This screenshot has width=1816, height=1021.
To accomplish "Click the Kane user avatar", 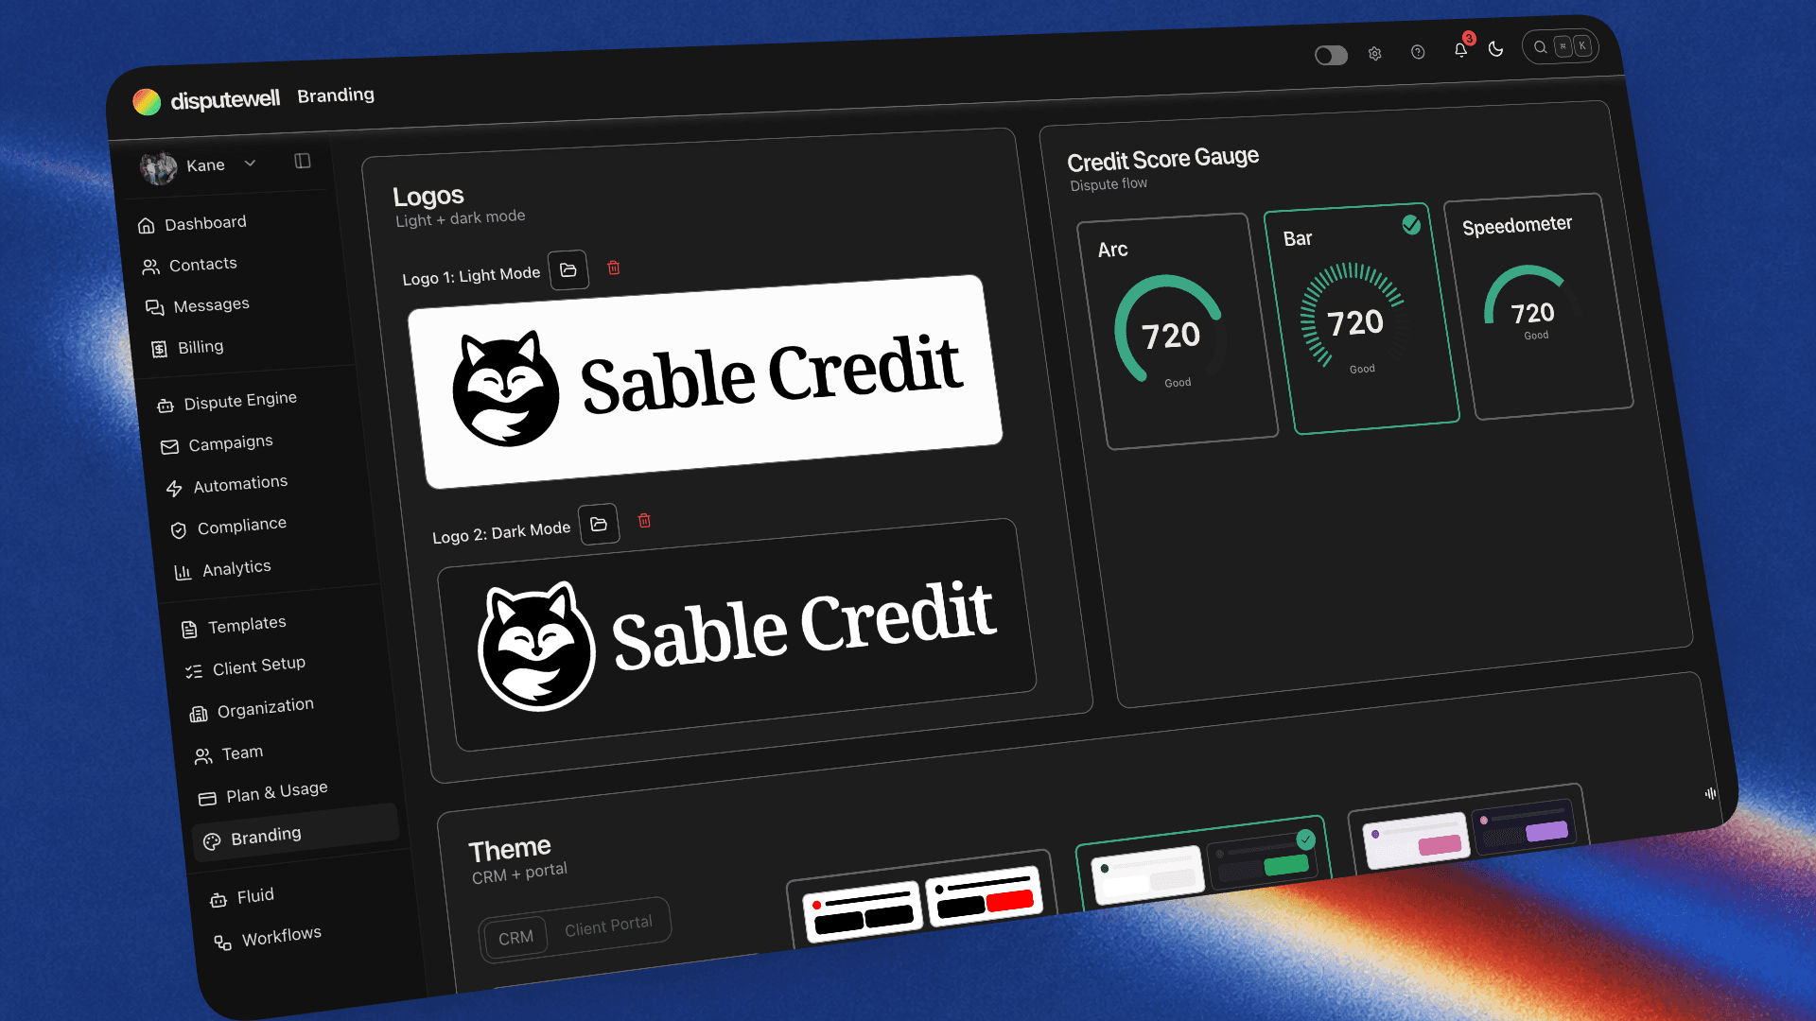I will [x=158, y=168].
